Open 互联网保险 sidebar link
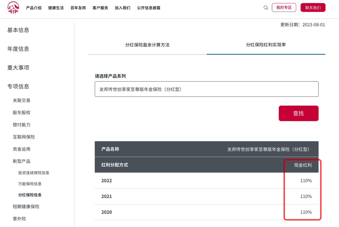Screen dimensions: 339x227 point(24,137)
